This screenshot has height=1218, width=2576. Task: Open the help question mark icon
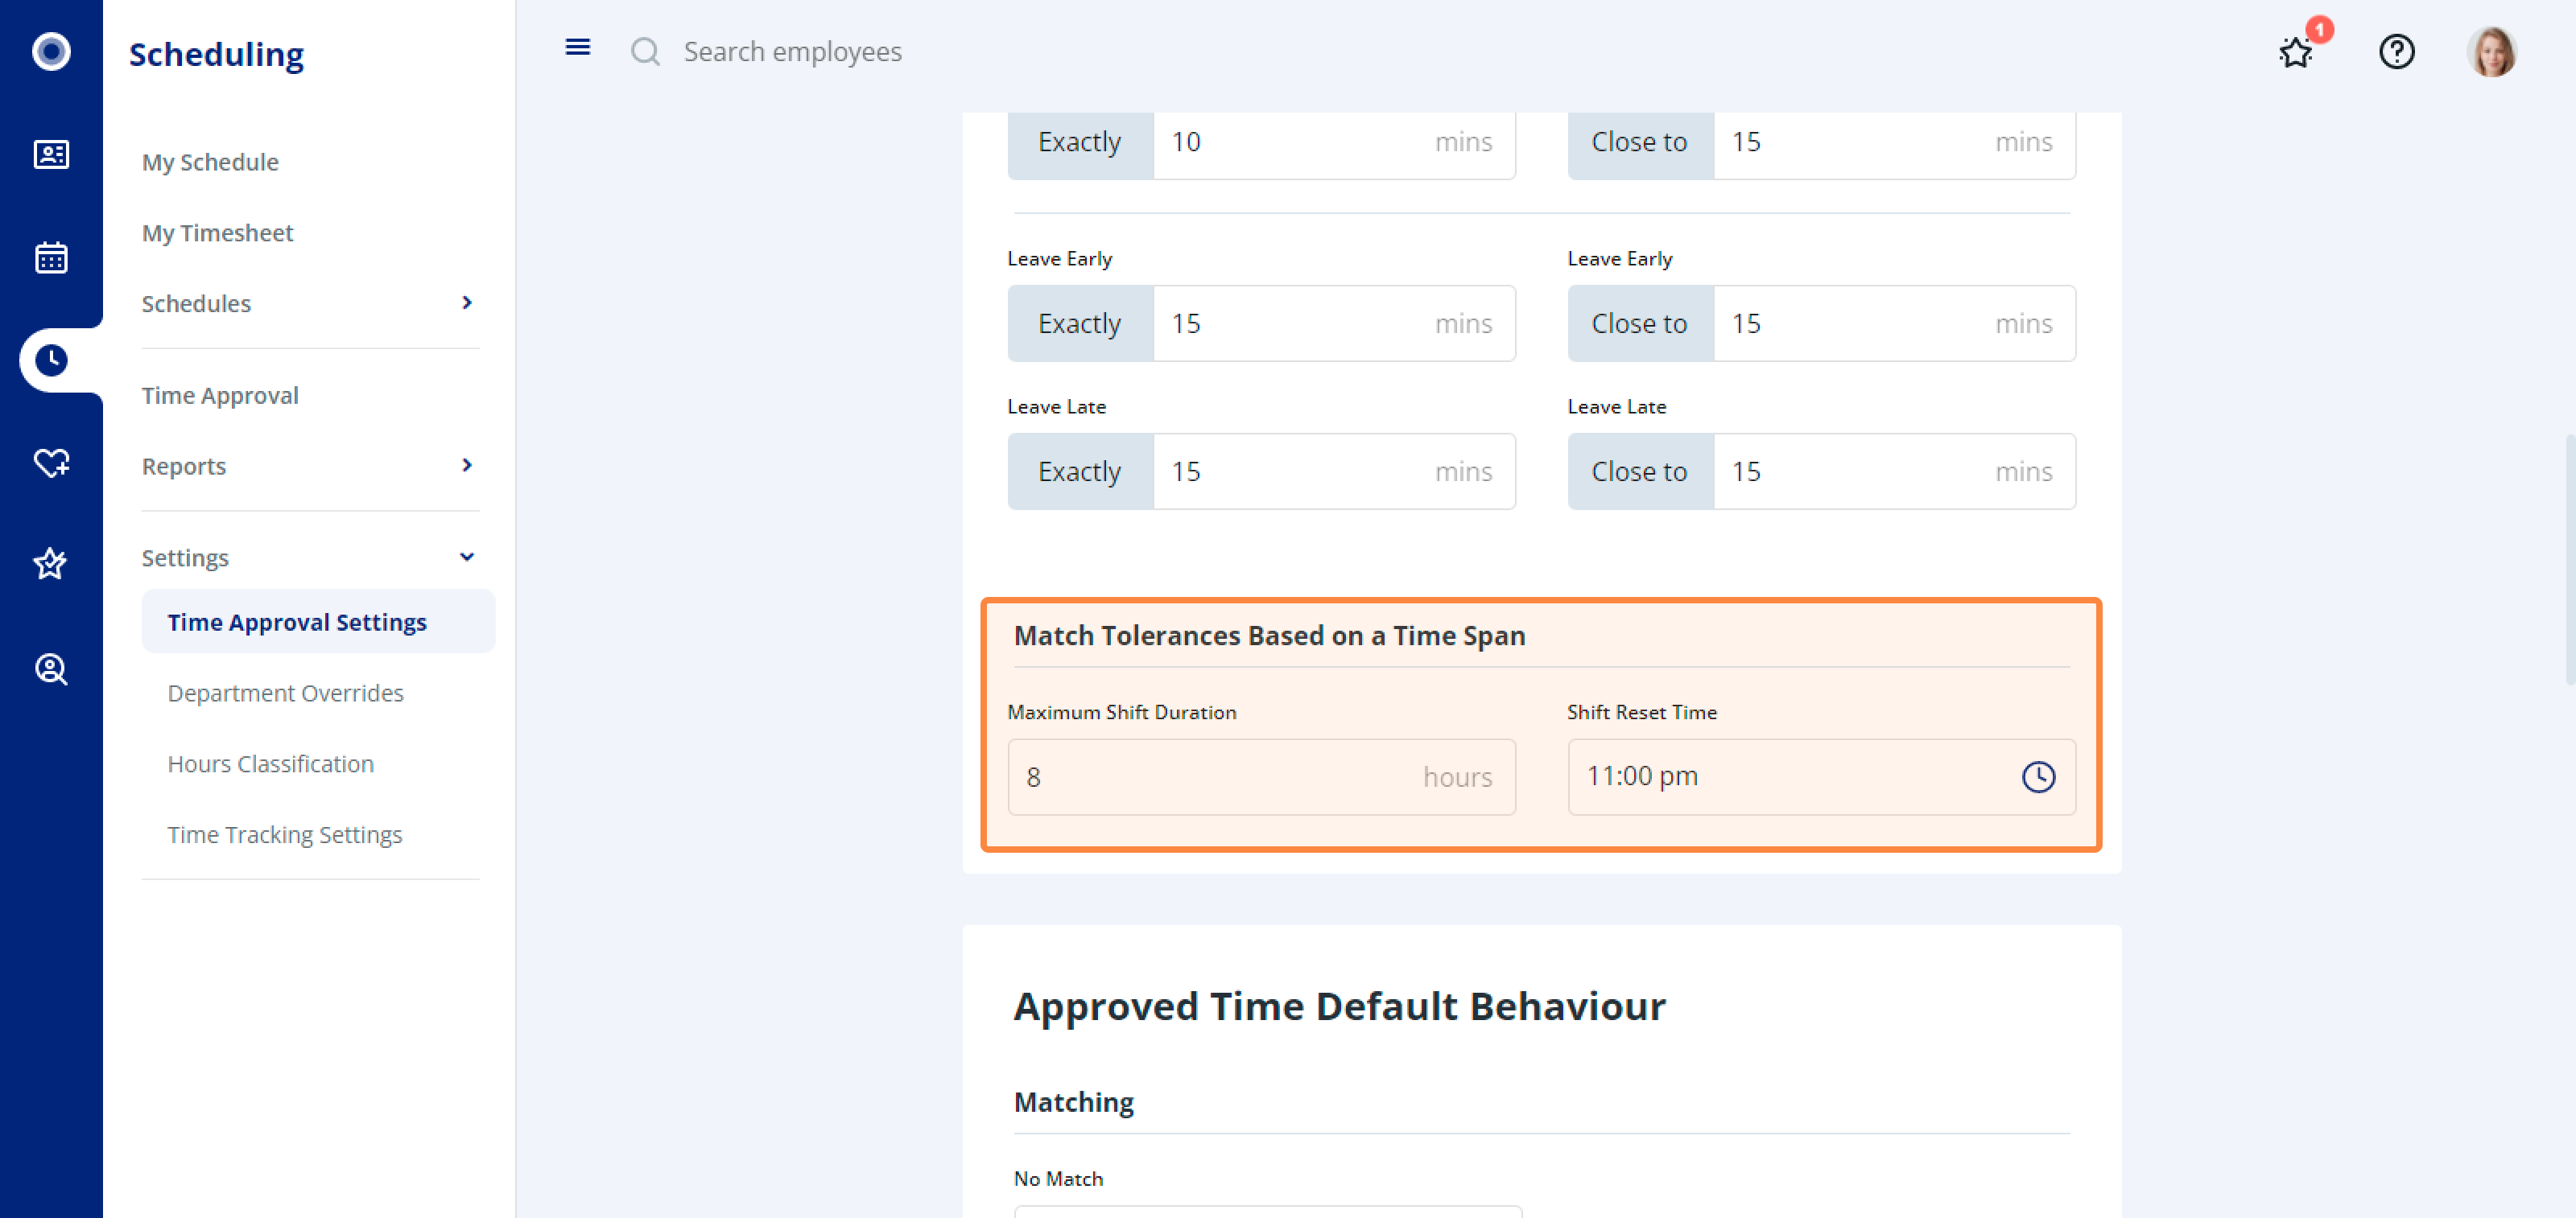pos(2396,51)
